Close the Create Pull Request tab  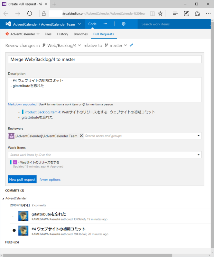pyautogui.click(x=46, y=4)
